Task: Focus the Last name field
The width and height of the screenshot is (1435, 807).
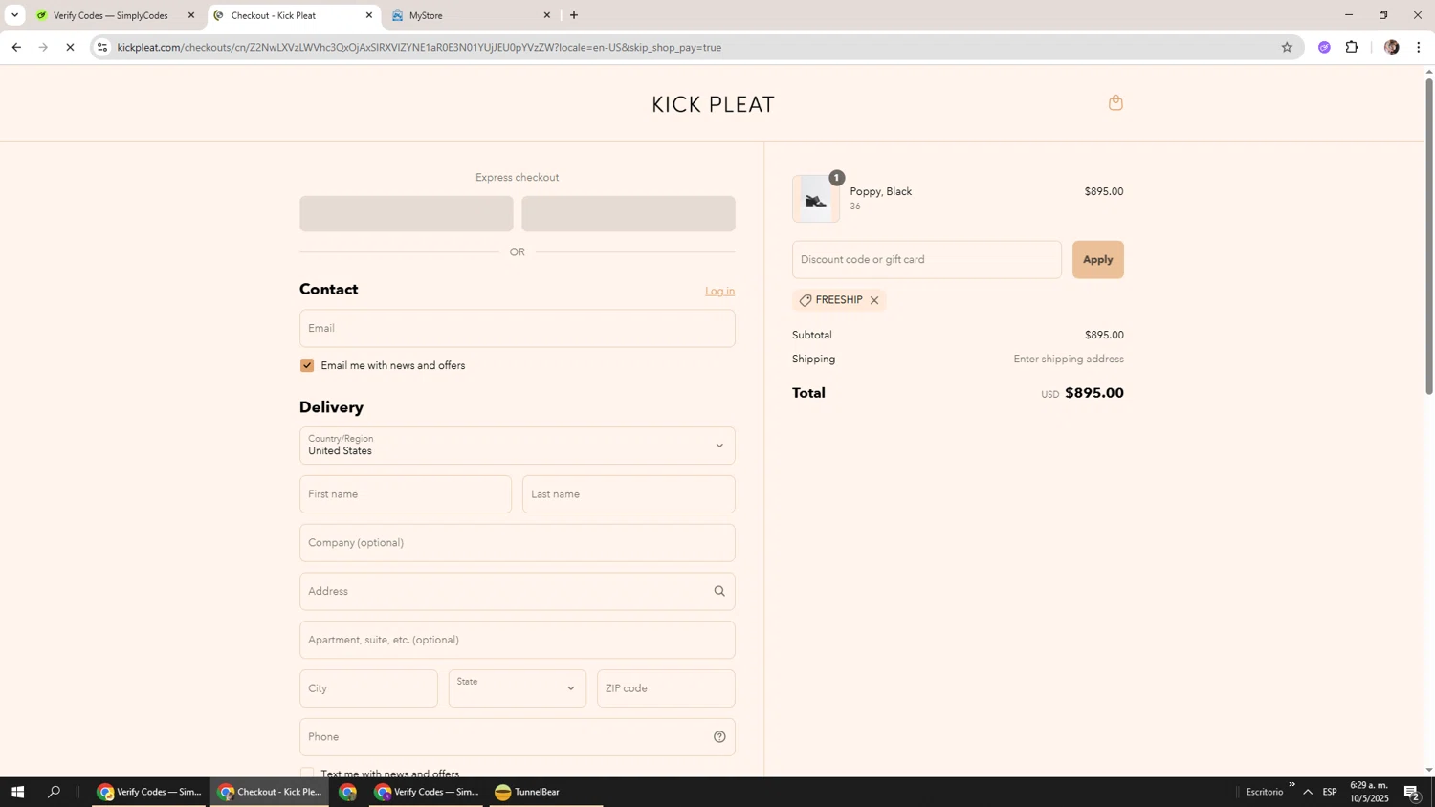Action: point(629,494)
